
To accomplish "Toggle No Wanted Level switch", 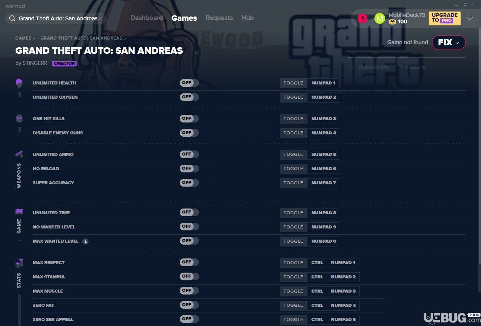I will (x=189, y=227).
